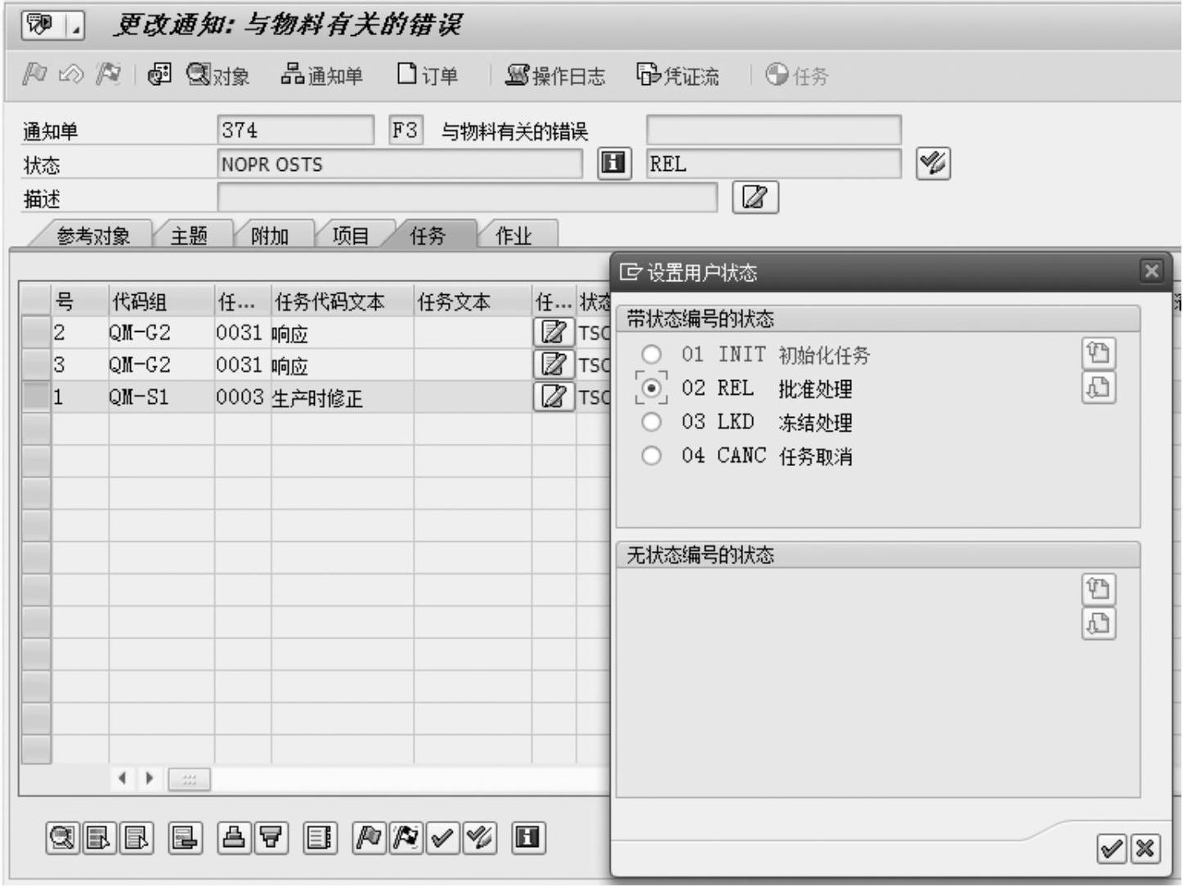1183x887 pixels.
Task: Show the 凭证流 (document flow)
Action: point(678,75)
